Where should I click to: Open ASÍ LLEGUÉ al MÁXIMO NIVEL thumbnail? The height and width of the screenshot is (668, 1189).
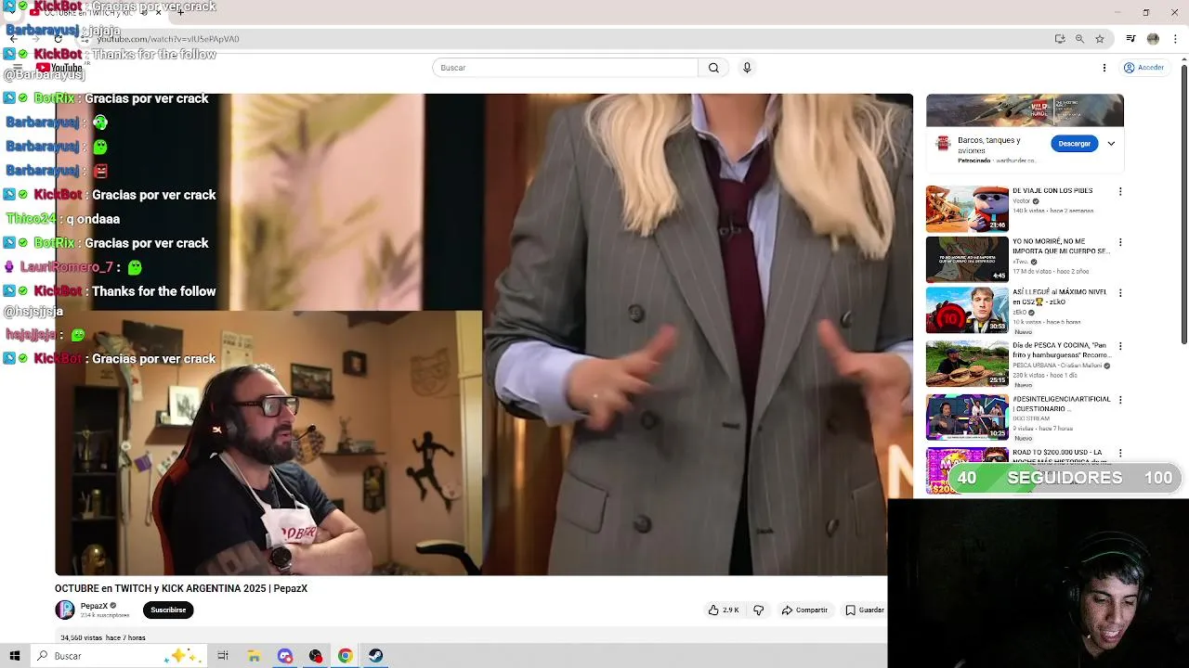[967, 310]
